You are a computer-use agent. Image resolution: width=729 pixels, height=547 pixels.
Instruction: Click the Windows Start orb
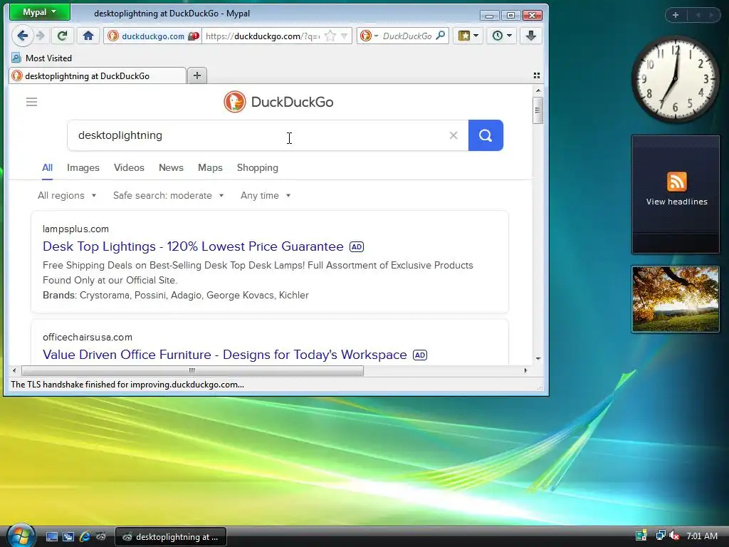pos(21,536)
